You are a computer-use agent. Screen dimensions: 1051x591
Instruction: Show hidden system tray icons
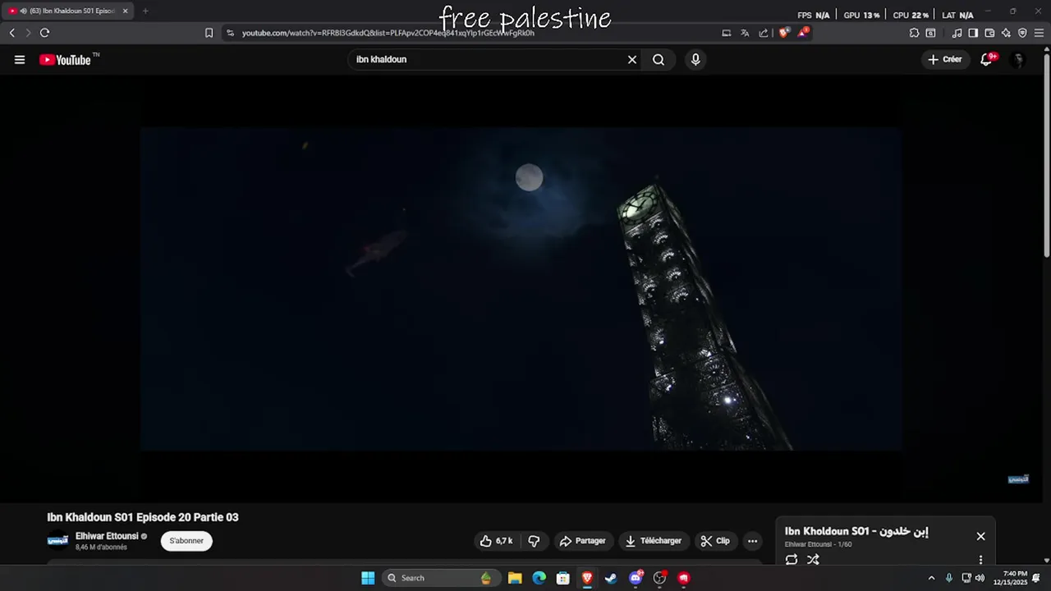coord(931,578)
